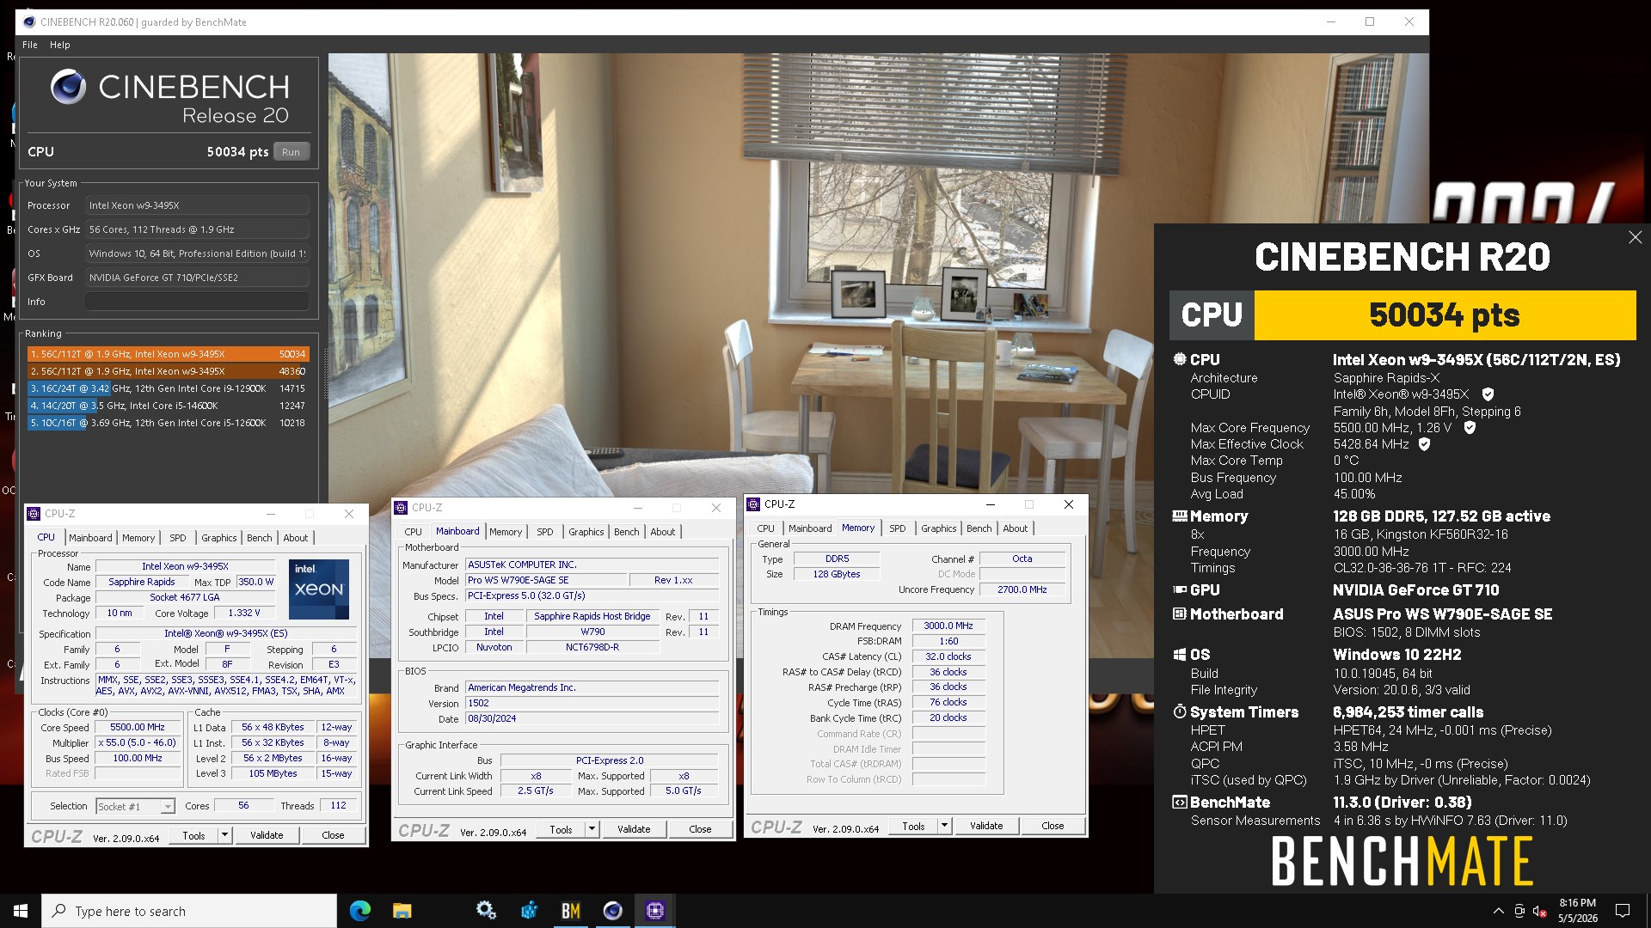The height and width of the screenshot is (928, 1651).
Task: Run the Cinebench CPU test
Action: [x=291, y=152]
